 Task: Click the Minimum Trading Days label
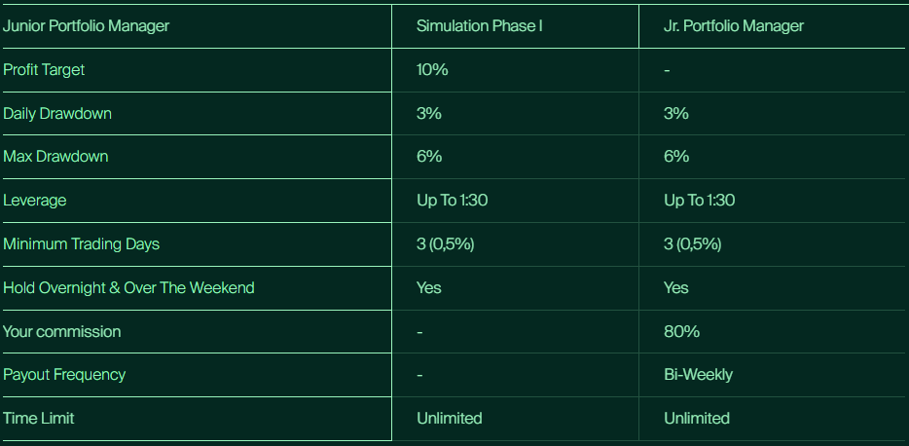(x=81, y=243)
